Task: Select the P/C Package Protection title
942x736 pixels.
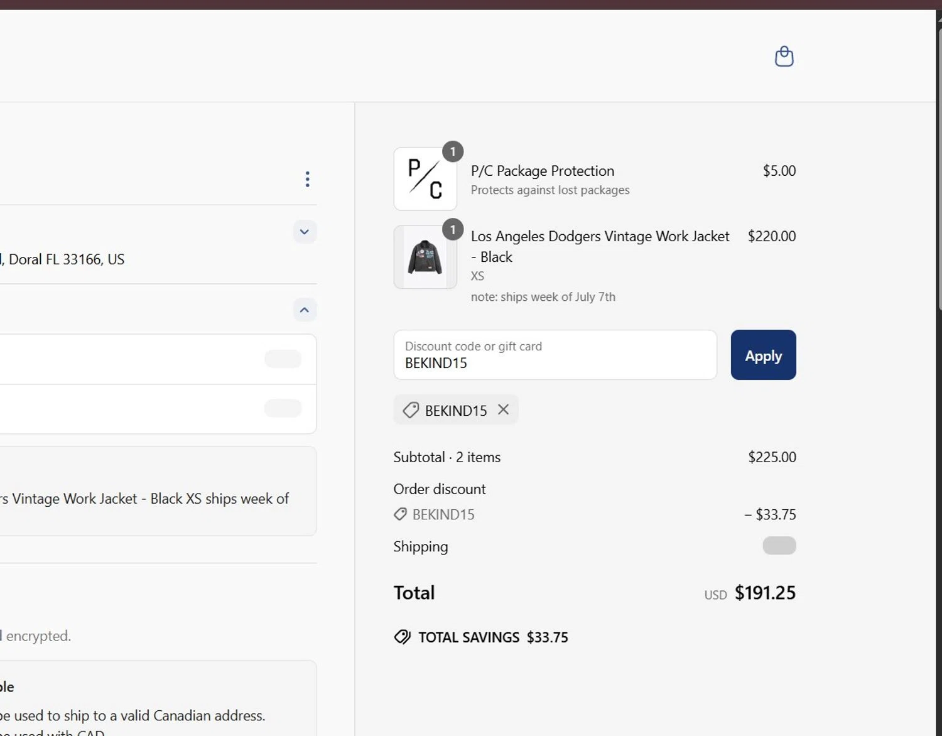Action: [543, 171]
